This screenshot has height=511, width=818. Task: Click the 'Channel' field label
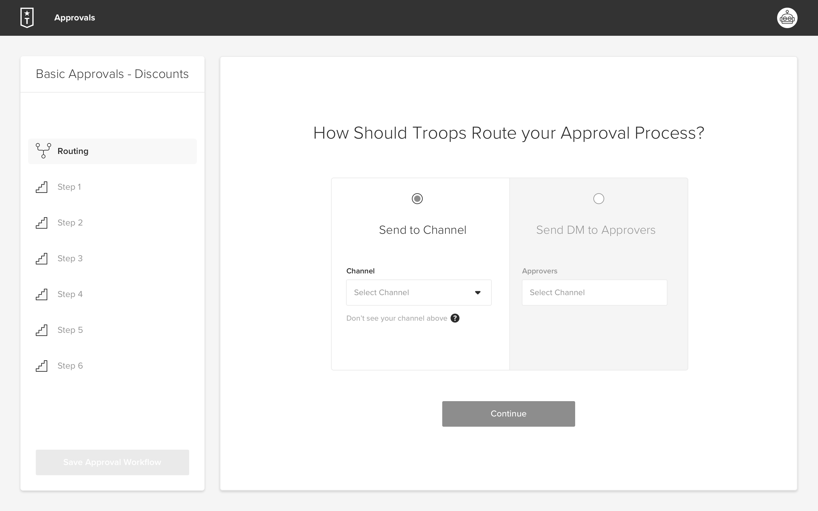point(360,271)
